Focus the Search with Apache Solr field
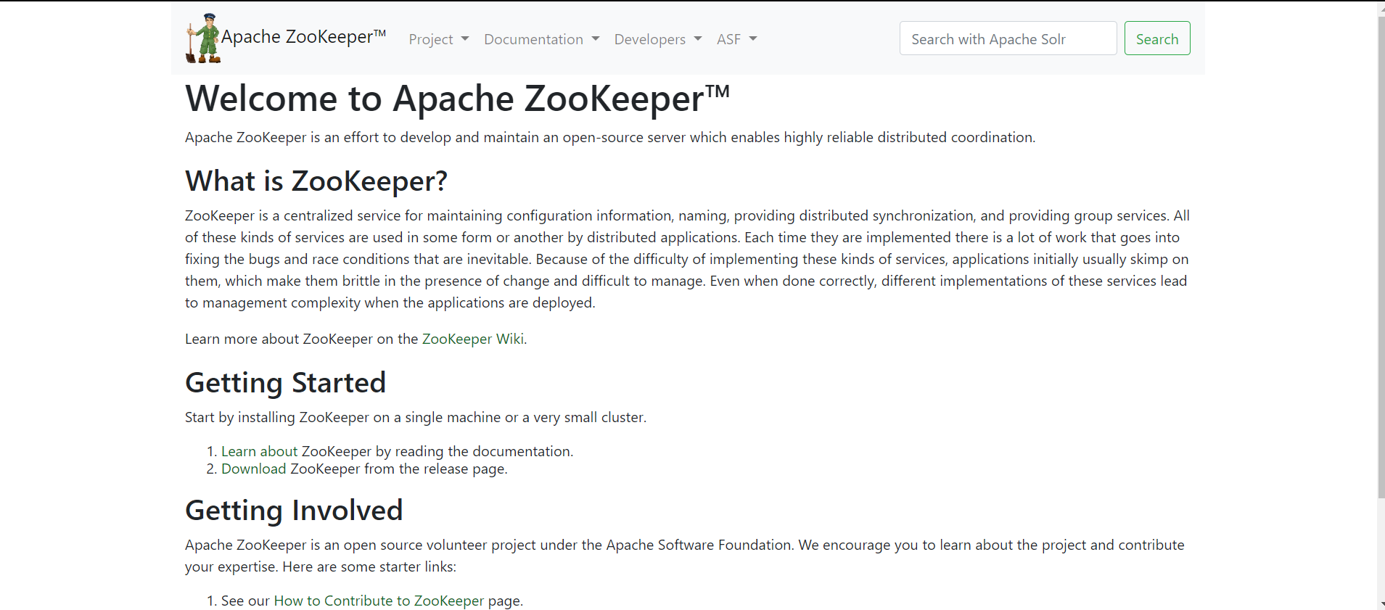This screenshot has height=610, width=1385. pyautogui.click(x=1008, y=38)
